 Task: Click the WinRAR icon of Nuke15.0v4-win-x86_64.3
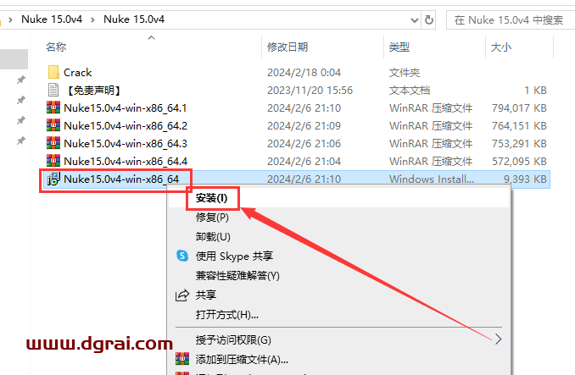click(53, 143)
